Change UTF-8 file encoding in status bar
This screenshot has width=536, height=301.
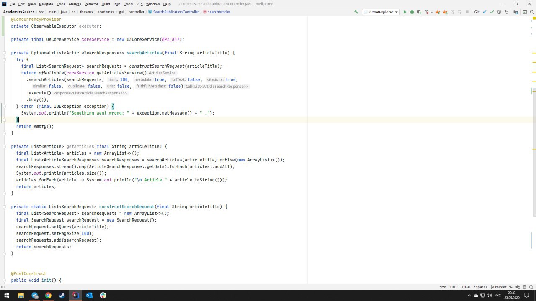pyautogui.click(x=465, y=287)
